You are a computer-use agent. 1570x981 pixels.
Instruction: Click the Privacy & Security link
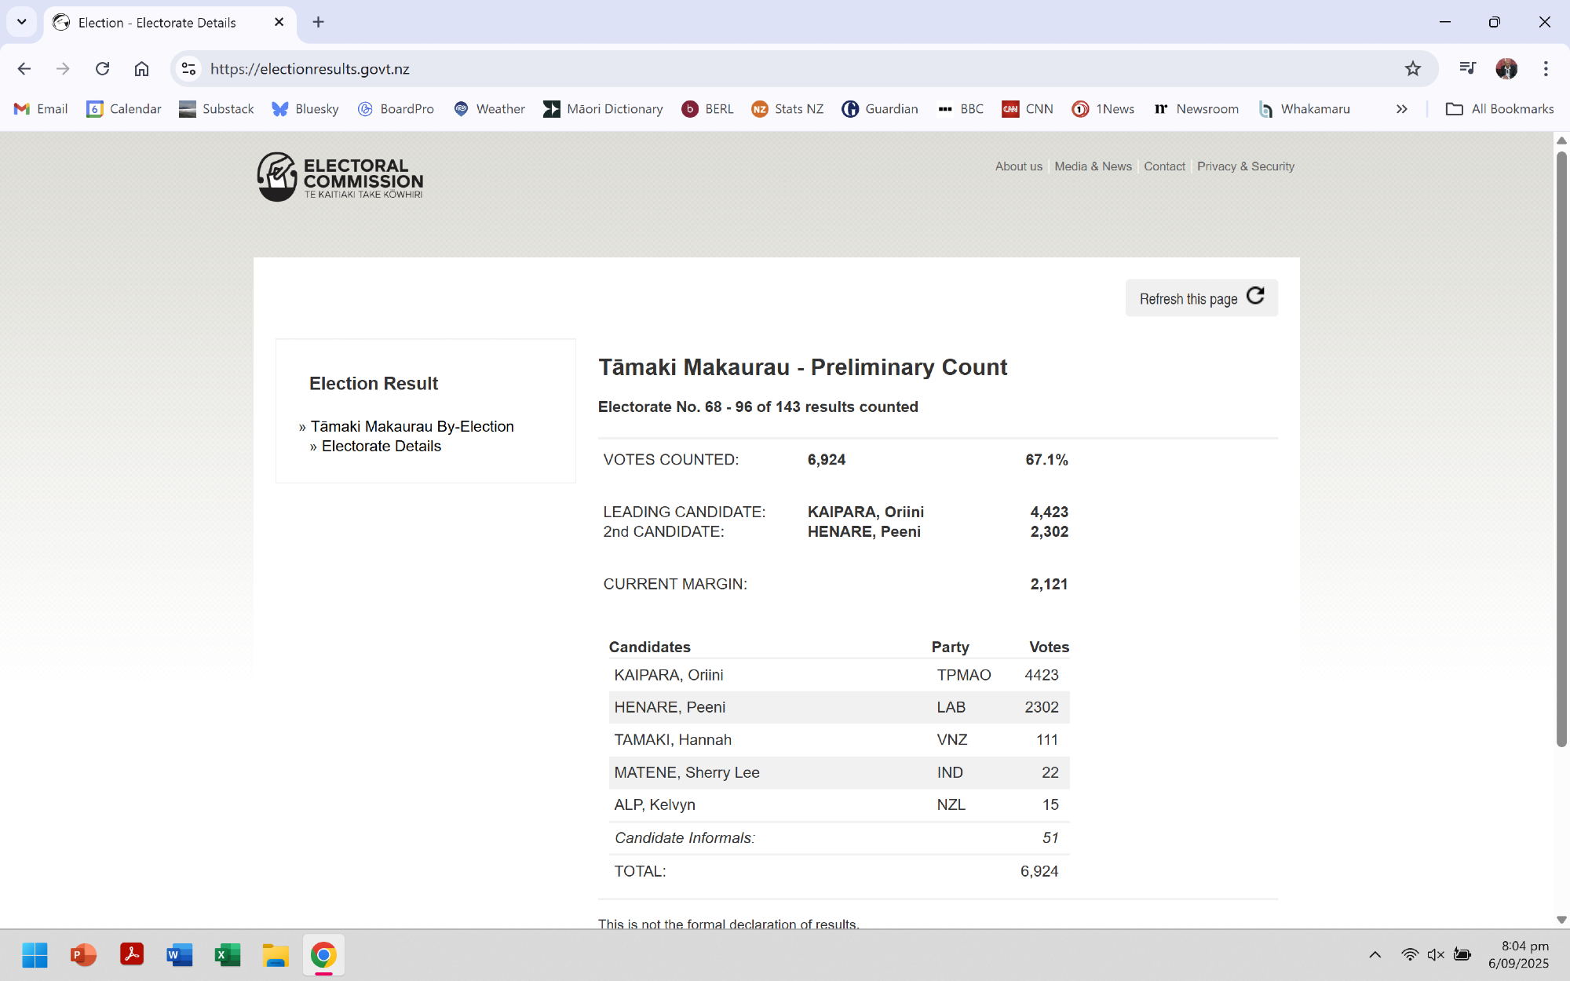pos(1245,166)
